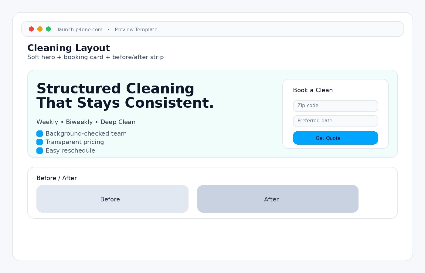Open the Preferred date picker field
425x273 pixels.
tap(335, 121)
